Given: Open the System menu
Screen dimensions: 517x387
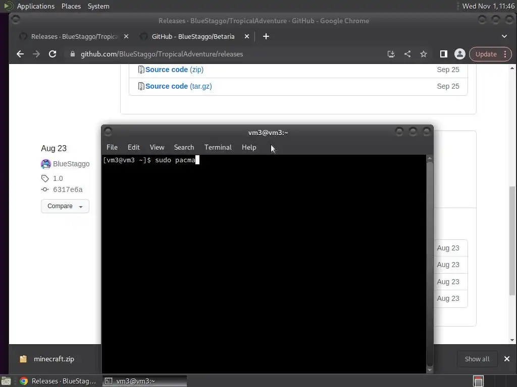Looking at the screenshot, I should click(98, 6).
